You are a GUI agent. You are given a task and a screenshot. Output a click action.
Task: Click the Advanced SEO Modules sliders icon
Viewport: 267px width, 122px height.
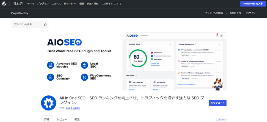(x=50, y=65)
